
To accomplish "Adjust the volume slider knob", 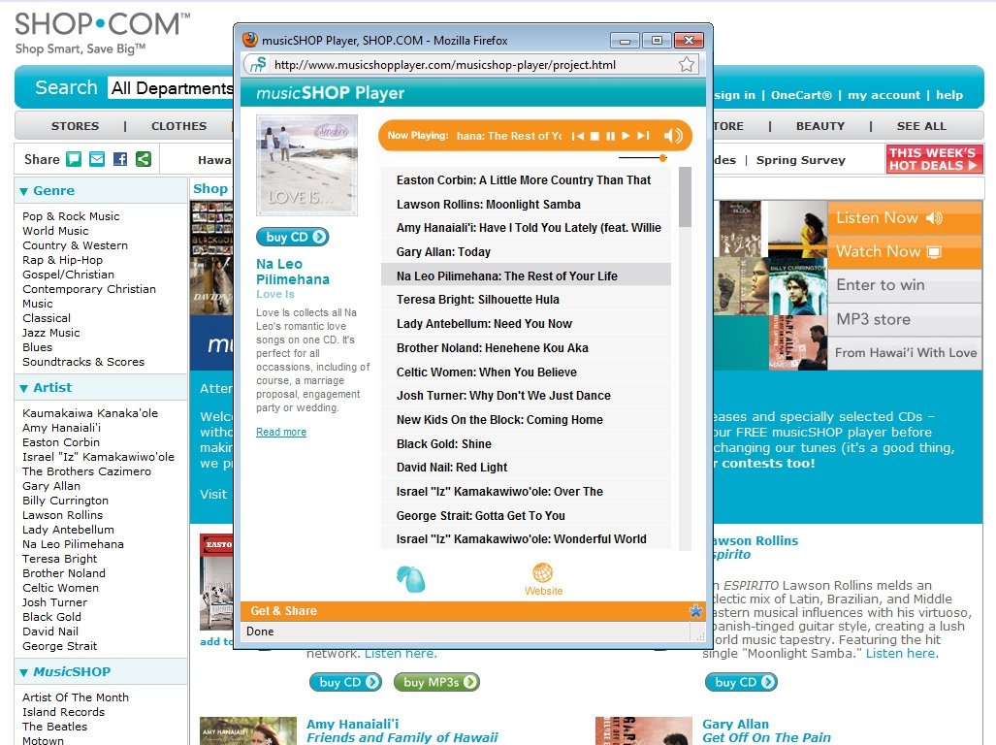I will (662, 157).
